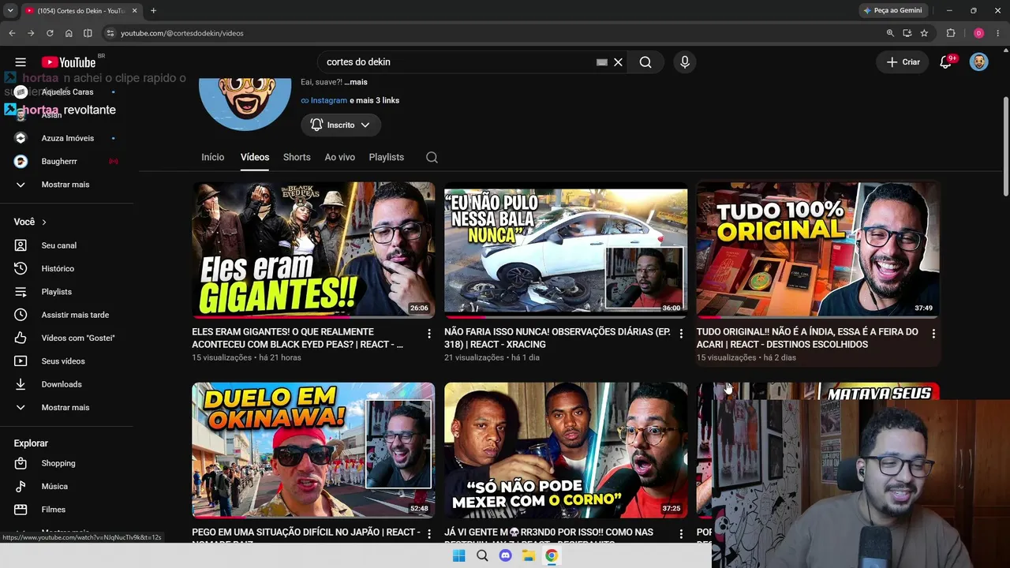Image resolution: width=1010 pixels, height=568 pixels.
Task: Start voice search with the microphone
Action: click(684, 62)
